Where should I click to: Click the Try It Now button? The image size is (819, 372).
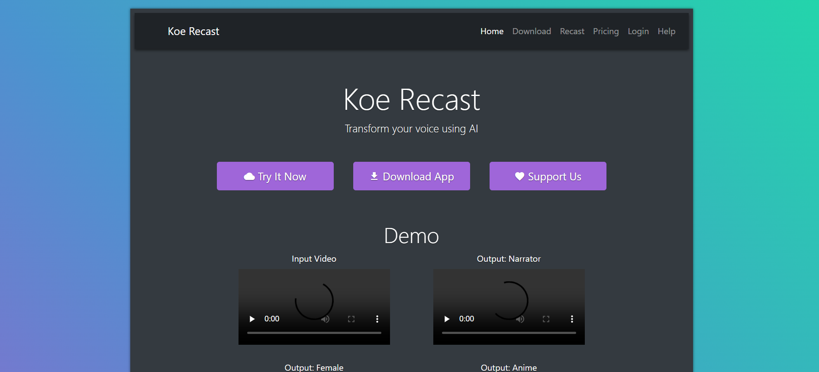tap(275, 176)
